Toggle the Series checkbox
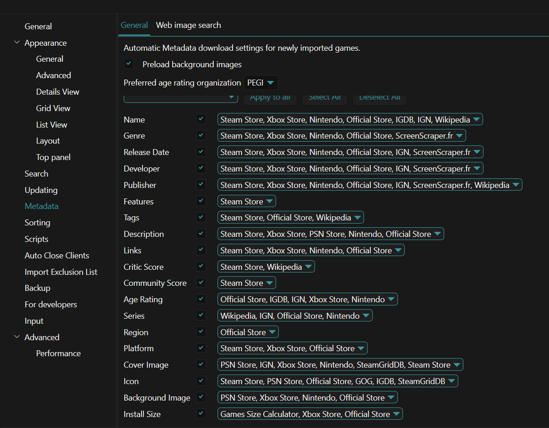Viewport: 549px width, 428px height. [201, 315]
